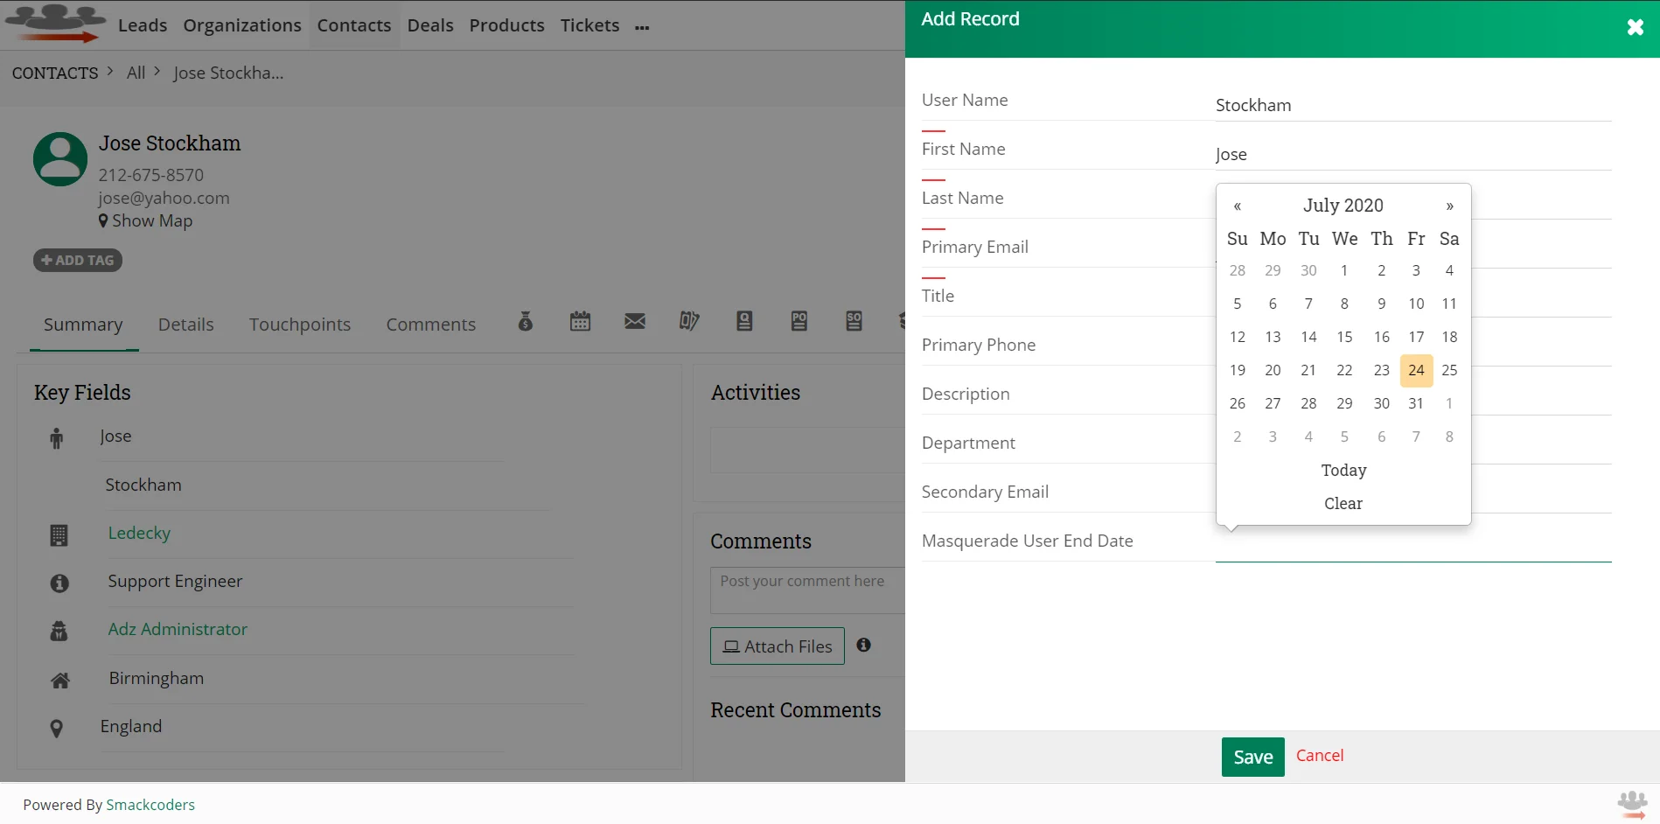The image size is (1660, 824).
Task: Navigate to next month in date picker
Action: (1449, 206)
